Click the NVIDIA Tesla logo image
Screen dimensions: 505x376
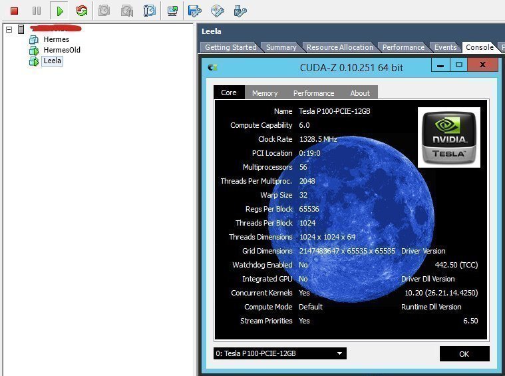coord(449,137)
